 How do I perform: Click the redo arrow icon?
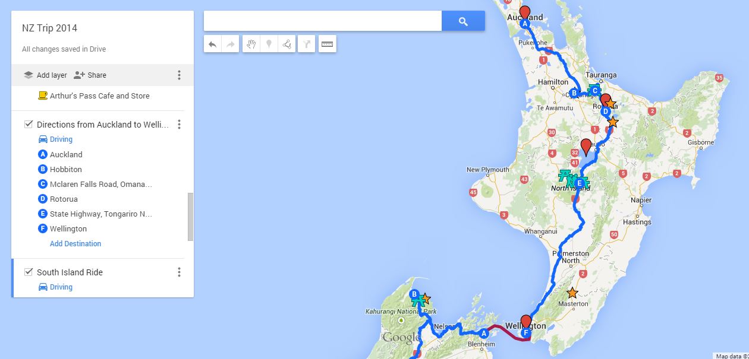coord(230,44)
